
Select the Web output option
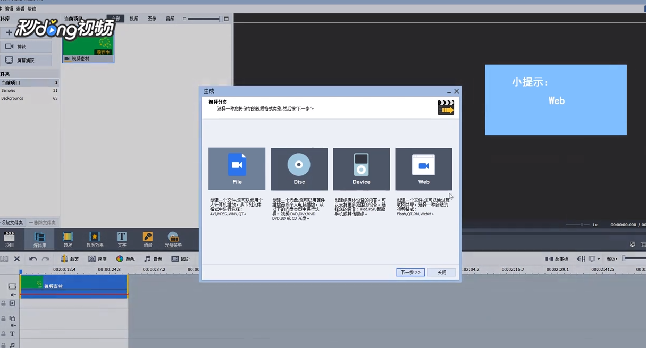click(x=423, y=168)
